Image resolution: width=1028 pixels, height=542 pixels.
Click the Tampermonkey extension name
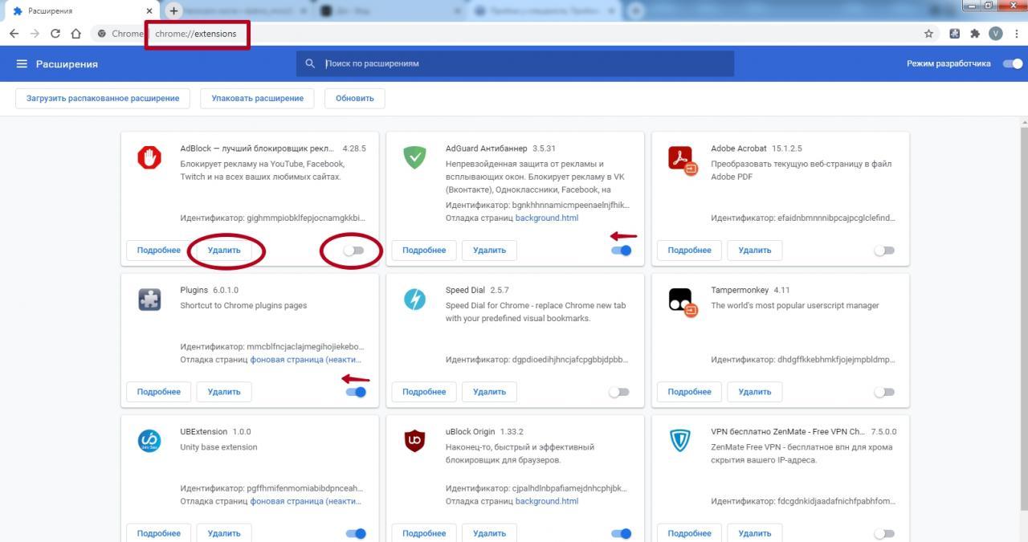pos(740,290)
